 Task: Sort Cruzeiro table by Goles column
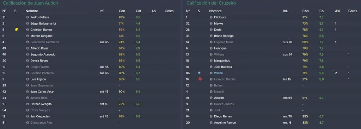(x=353, y=11)
